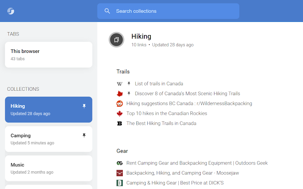
Task: Open the Camping collection
Action: [x=48, y=139]
